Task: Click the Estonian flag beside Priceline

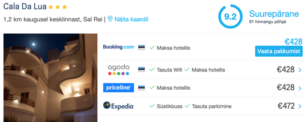Action: point(141,88)
